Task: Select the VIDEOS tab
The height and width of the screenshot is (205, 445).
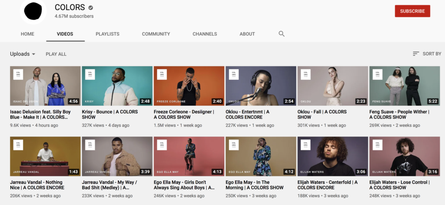Action: tap(65, 34)
